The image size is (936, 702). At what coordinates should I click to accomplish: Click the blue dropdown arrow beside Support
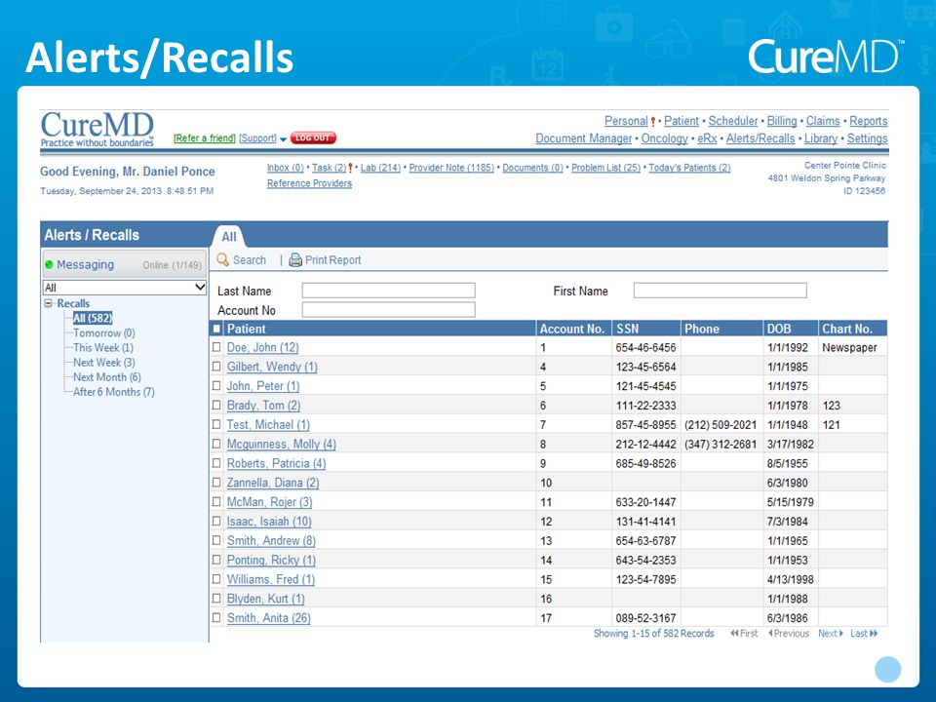click(283, 139)
